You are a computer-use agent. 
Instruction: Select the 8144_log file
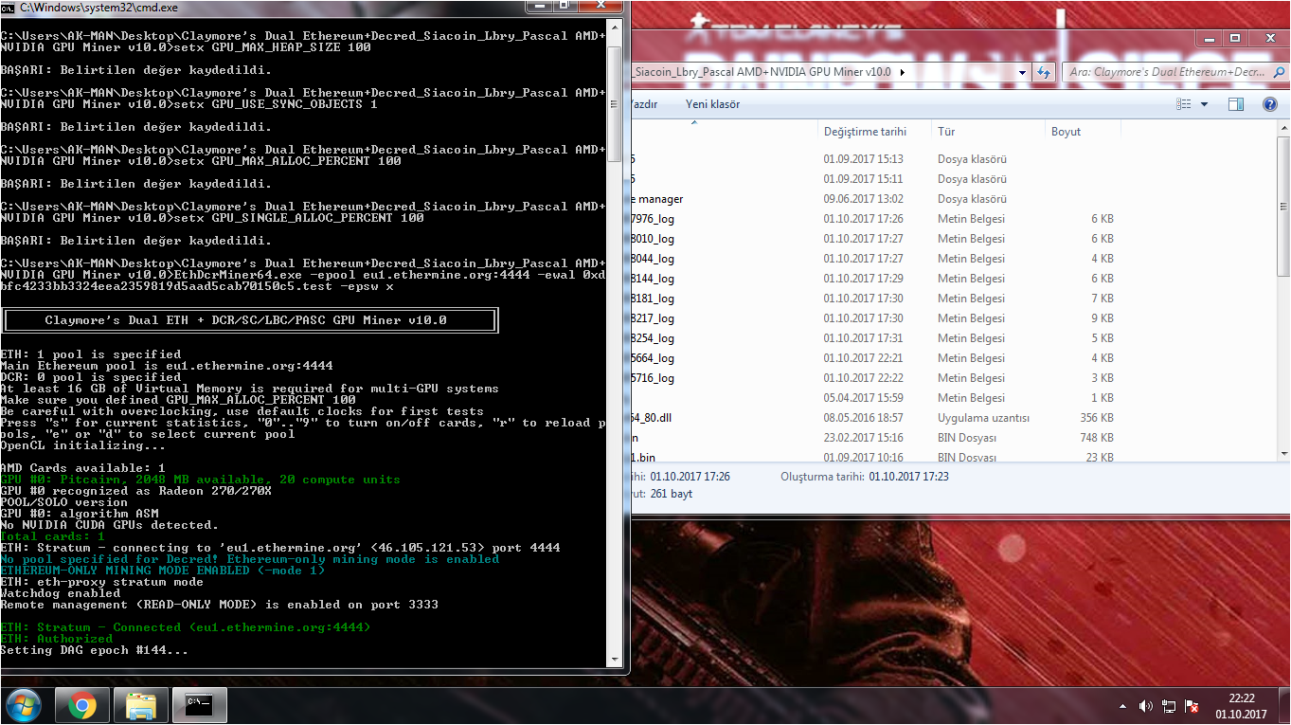[653, 279]
